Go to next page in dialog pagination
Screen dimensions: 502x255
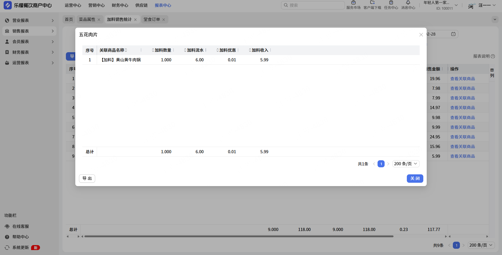point(388,164)
